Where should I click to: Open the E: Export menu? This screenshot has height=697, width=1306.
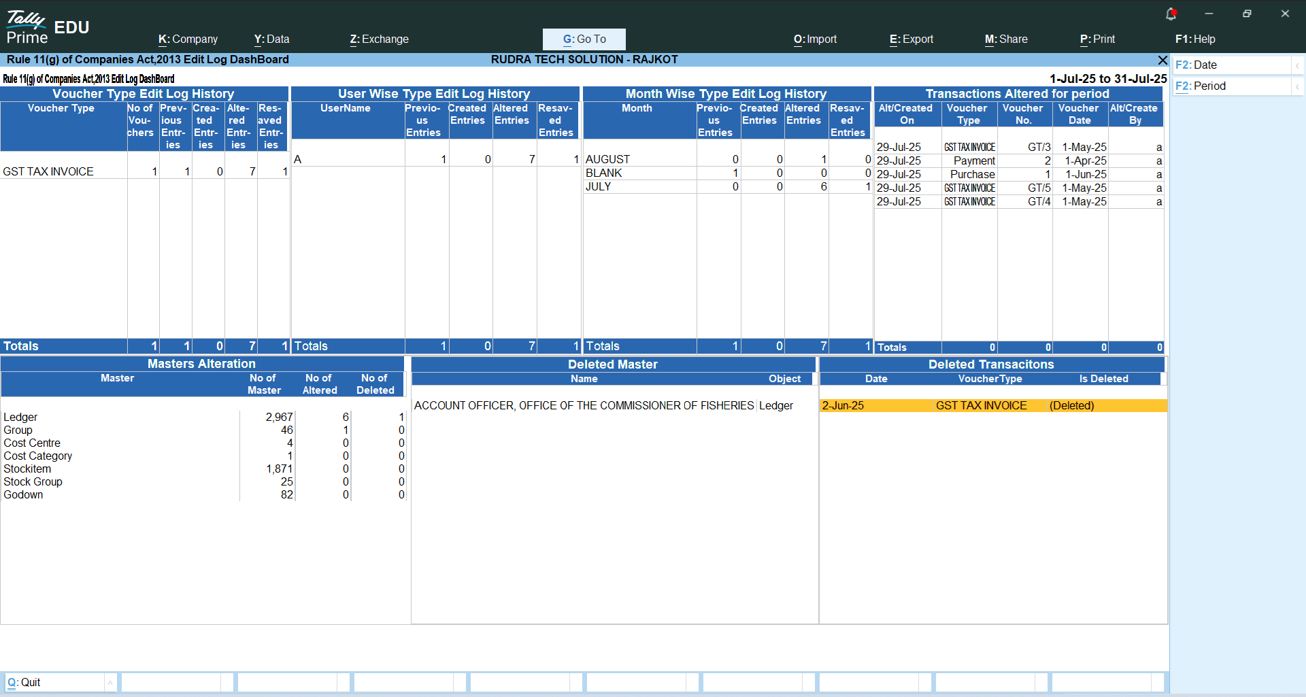tap(911, 39)
